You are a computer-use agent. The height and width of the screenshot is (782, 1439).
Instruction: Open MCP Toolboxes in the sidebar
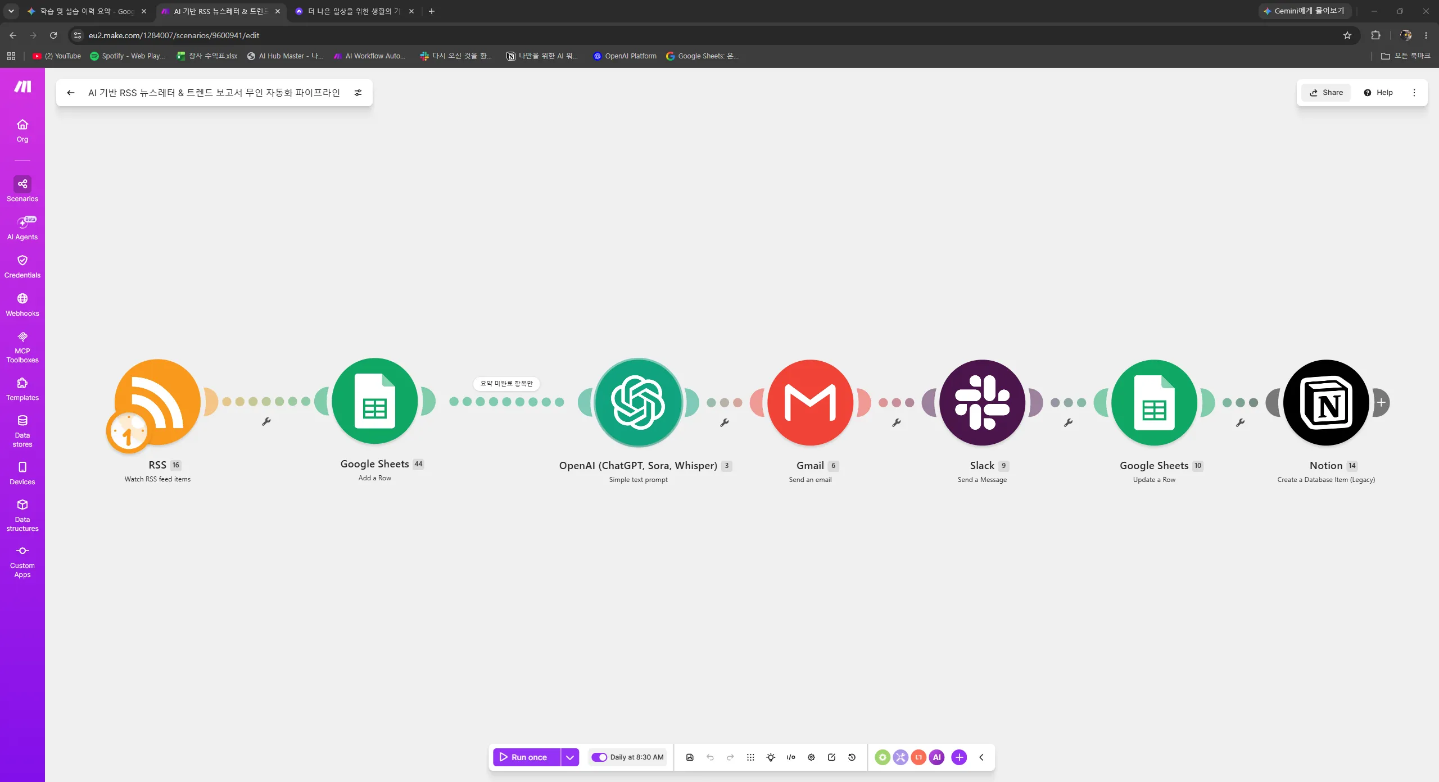pos(22,347)
